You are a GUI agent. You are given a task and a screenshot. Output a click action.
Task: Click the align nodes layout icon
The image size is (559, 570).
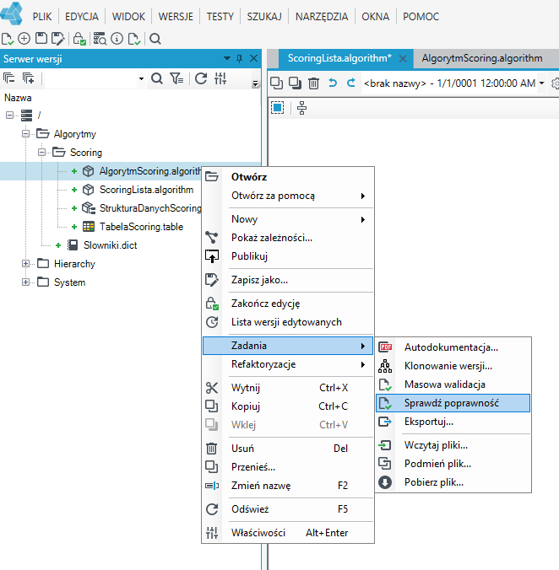click(301, 108)
